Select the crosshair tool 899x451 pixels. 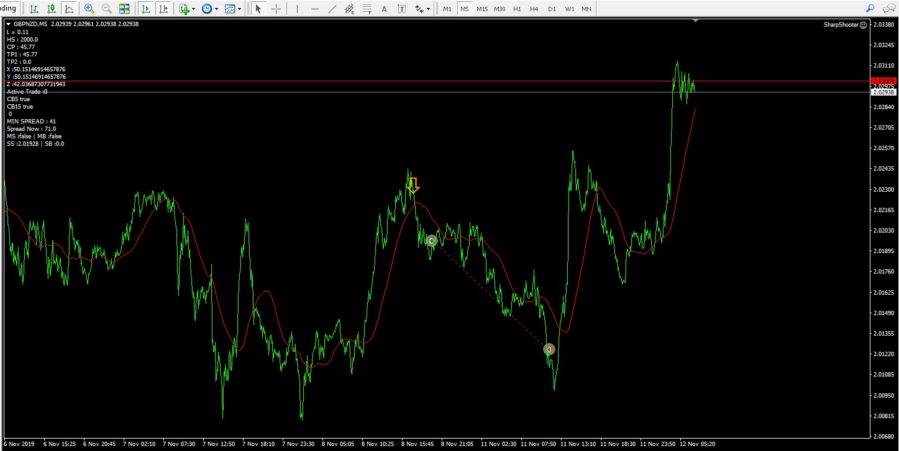point(276,9)
